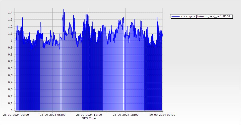Click the legend entry rtk engine PDOP label

(x=206, y=16)
